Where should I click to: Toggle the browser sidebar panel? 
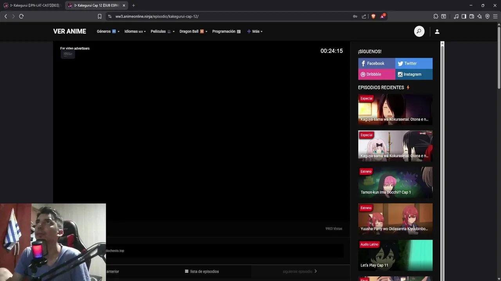click(464, 16)
